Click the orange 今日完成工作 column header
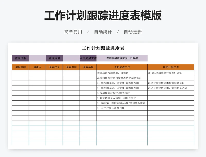The width and height of the screenshot is (206, 157). [122, 67]
